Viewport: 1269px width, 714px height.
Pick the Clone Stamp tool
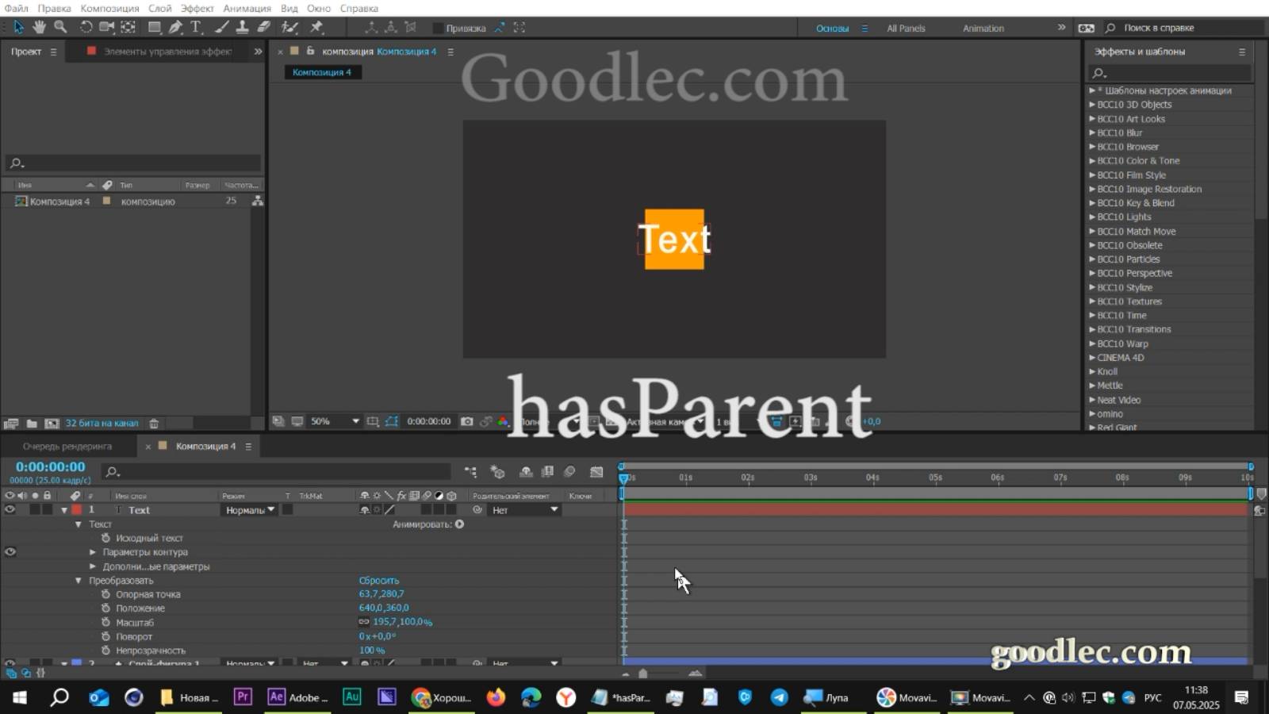click(x=243, y=27)
